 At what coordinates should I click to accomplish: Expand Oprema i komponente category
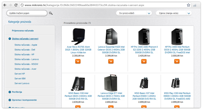click(10, 100)
